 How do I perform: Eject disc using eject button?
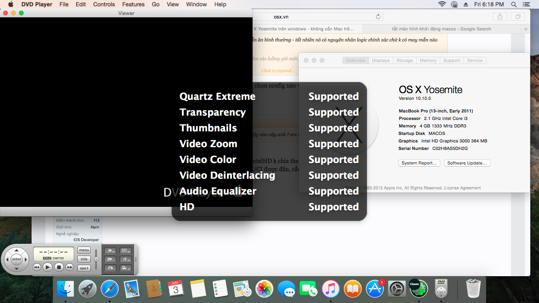[x=84, y=268]
